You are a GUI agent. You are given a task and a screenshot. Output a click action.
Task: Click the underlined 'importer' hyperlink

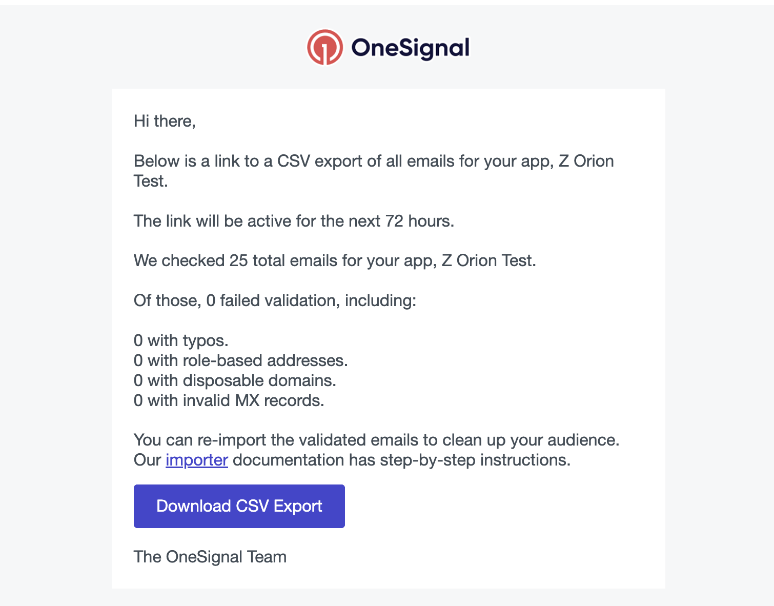point(196,460)
